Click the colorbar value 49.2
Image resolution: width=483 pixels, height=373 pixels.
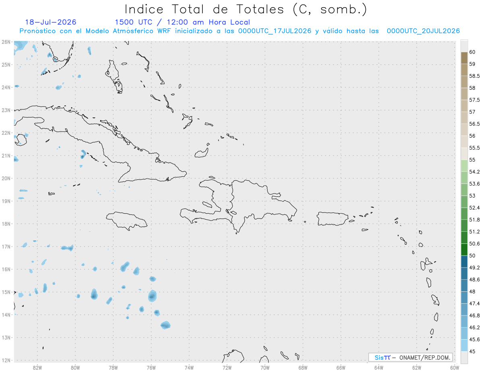coord(475,268)
